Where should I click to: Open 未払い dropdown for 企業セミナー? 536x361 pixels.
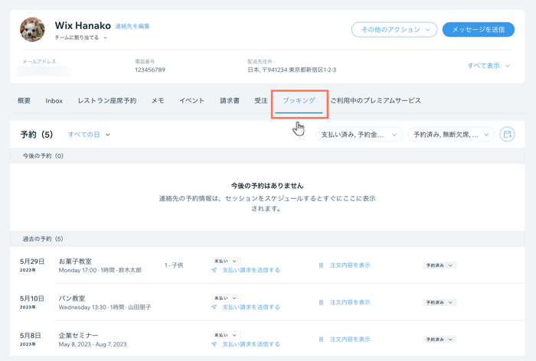[226, 335]
